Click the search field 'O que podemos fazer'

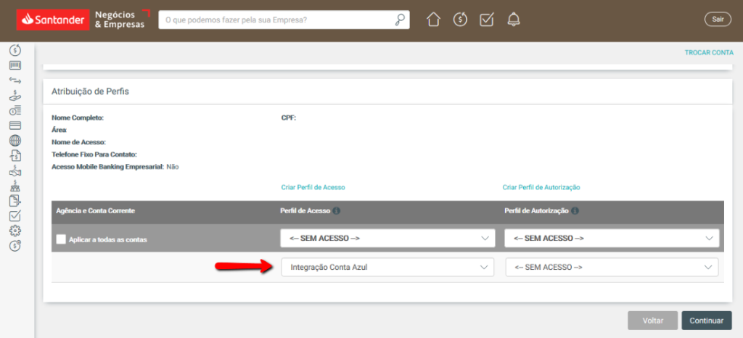[x=276, y=20]
